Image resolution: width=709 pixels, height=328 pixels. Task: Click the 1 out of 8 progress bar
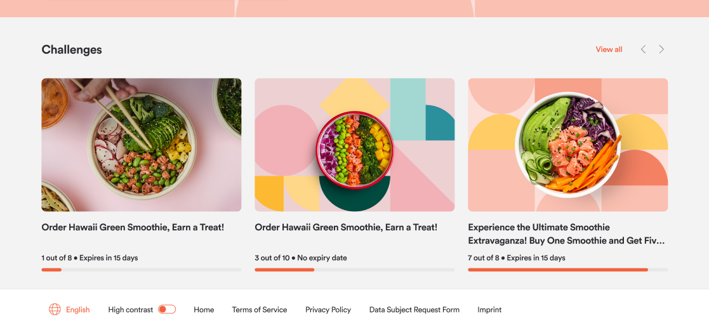pyautogui.click(x=142, y=270)
